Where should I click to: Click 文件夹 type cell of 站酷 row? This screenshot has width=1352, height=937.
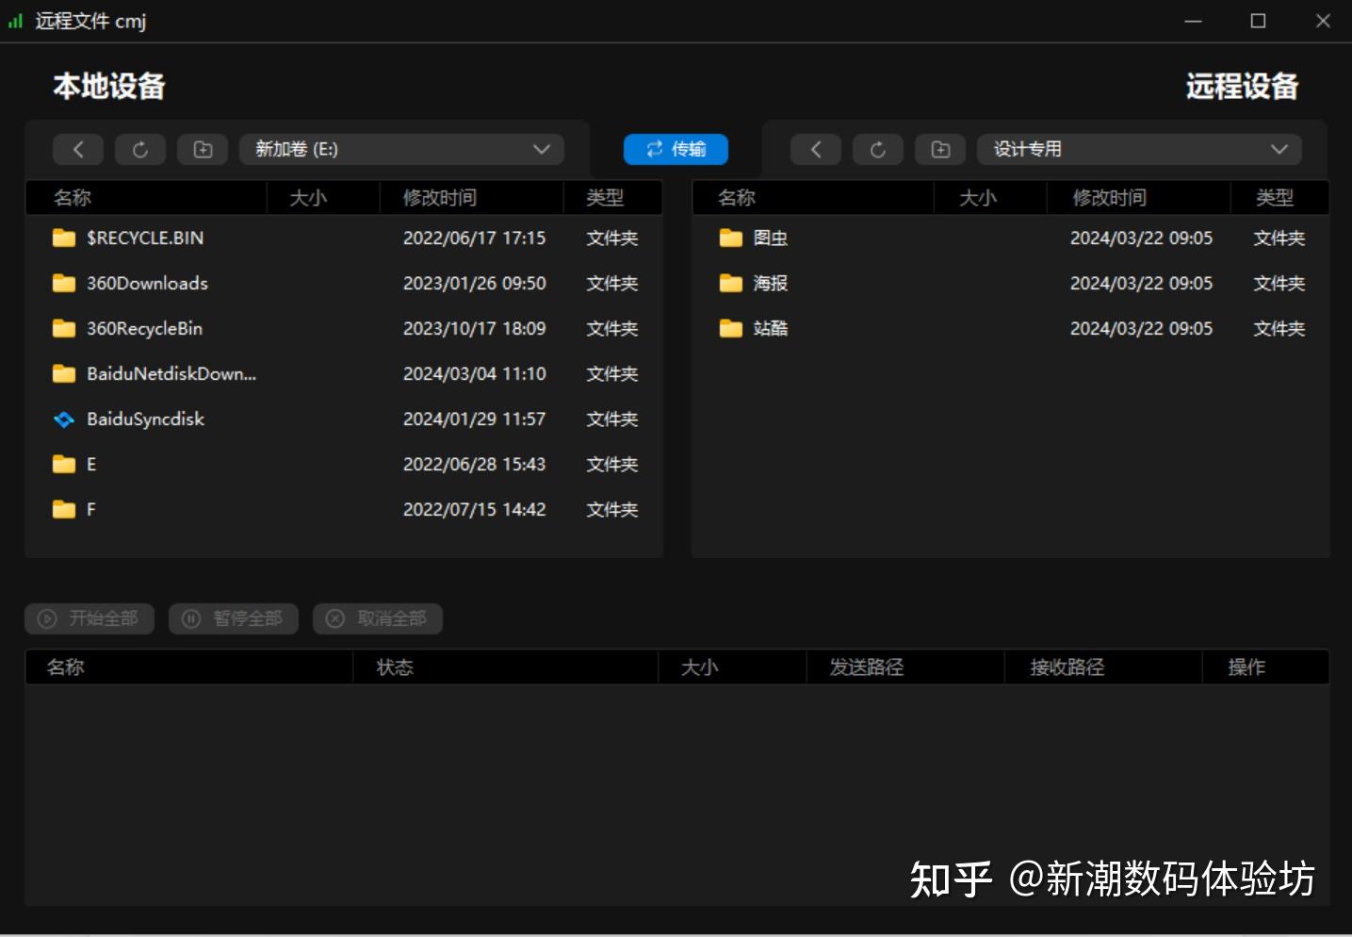tap(1279, 328)
